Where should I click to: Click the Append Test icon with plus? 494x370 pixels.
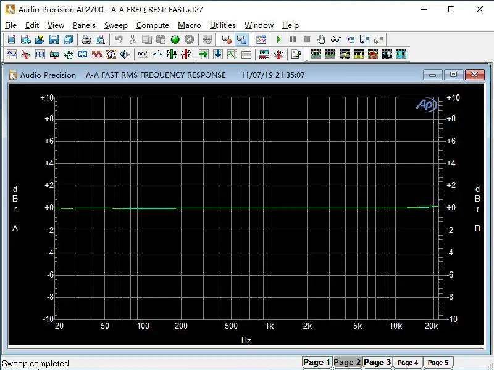click(25, 39)
